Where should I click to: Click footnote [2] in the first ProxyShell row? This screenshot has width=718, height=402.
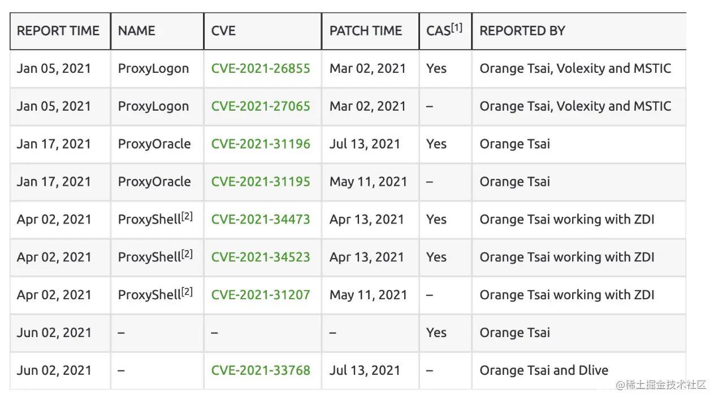187,216
